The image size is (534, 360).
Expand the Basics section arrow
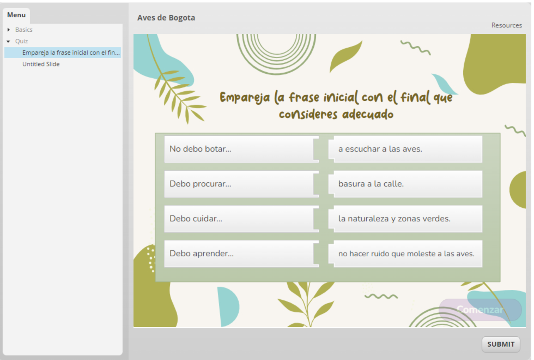(x=9, y=29)
